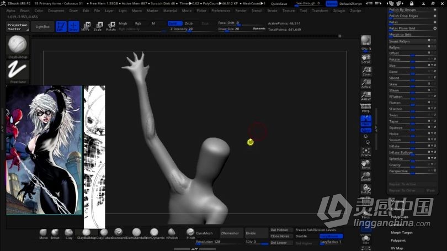This screenshot has height=251, width=447.
Task: Toggle Rgb channel
Action: [x=138, y=23]
